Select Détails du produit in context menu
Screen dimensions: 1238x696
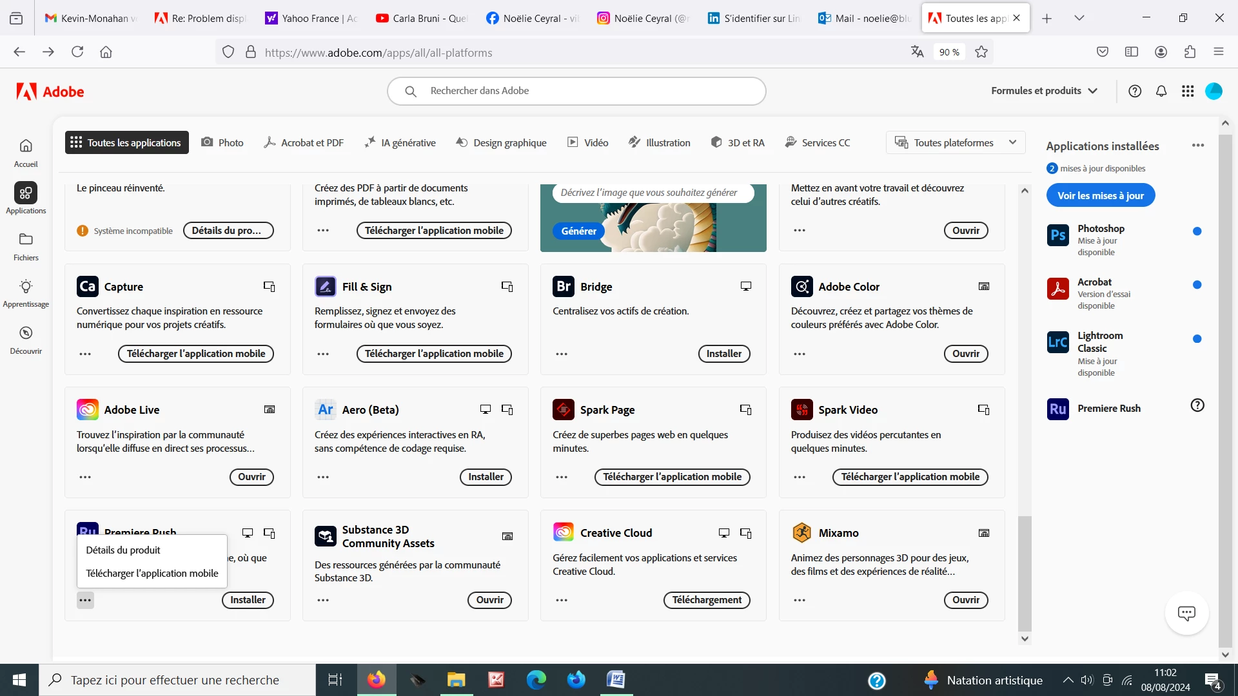click(123, 550)
